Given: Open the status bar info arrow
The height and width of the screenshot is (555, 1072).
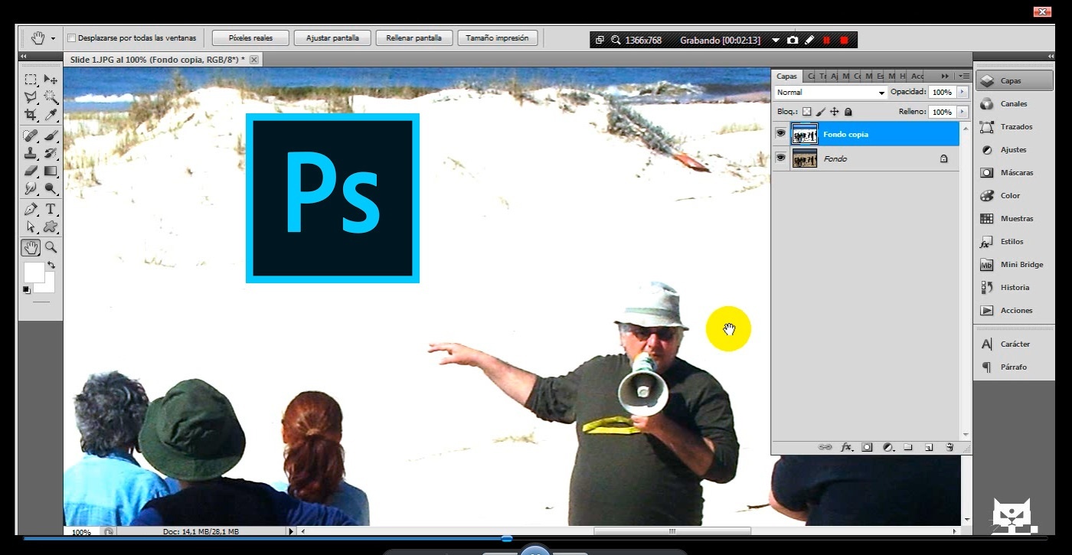Looking at the screenshot, I should coord(290,531).
